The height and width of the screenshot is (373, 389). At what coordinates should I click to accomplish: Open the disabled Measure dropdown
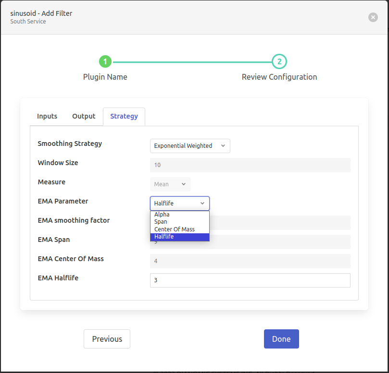170,184
